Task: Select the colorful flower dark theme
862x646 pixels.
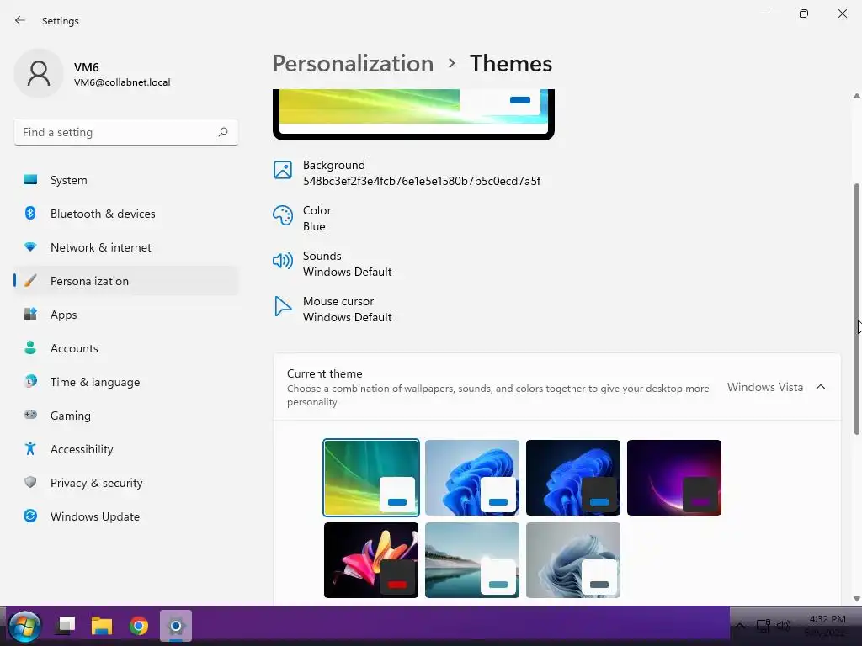Action: (x=371, y=560)
